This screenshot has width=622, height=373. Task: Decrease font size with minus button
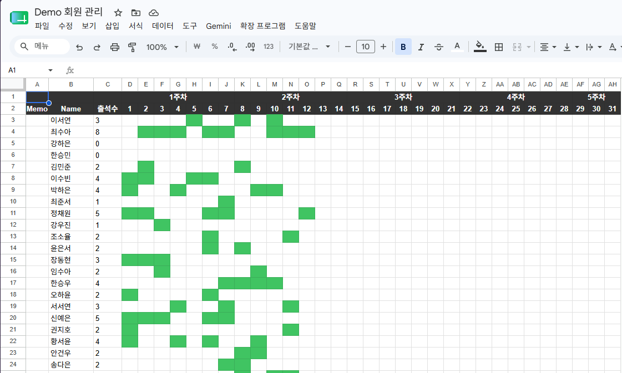point(348,47)
